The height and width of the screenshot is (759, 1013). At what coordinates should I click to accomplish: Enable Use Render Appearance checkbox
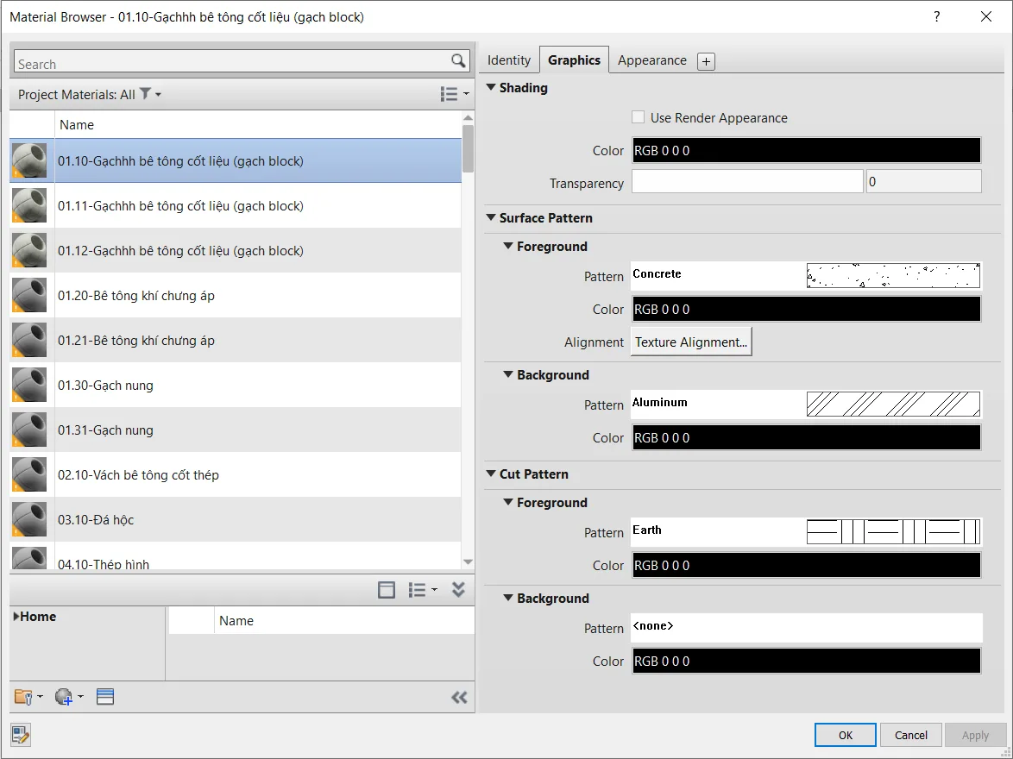639,117
